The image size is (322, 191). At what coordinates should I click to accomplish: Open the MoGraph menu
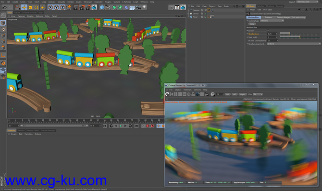tap(88, 2)
